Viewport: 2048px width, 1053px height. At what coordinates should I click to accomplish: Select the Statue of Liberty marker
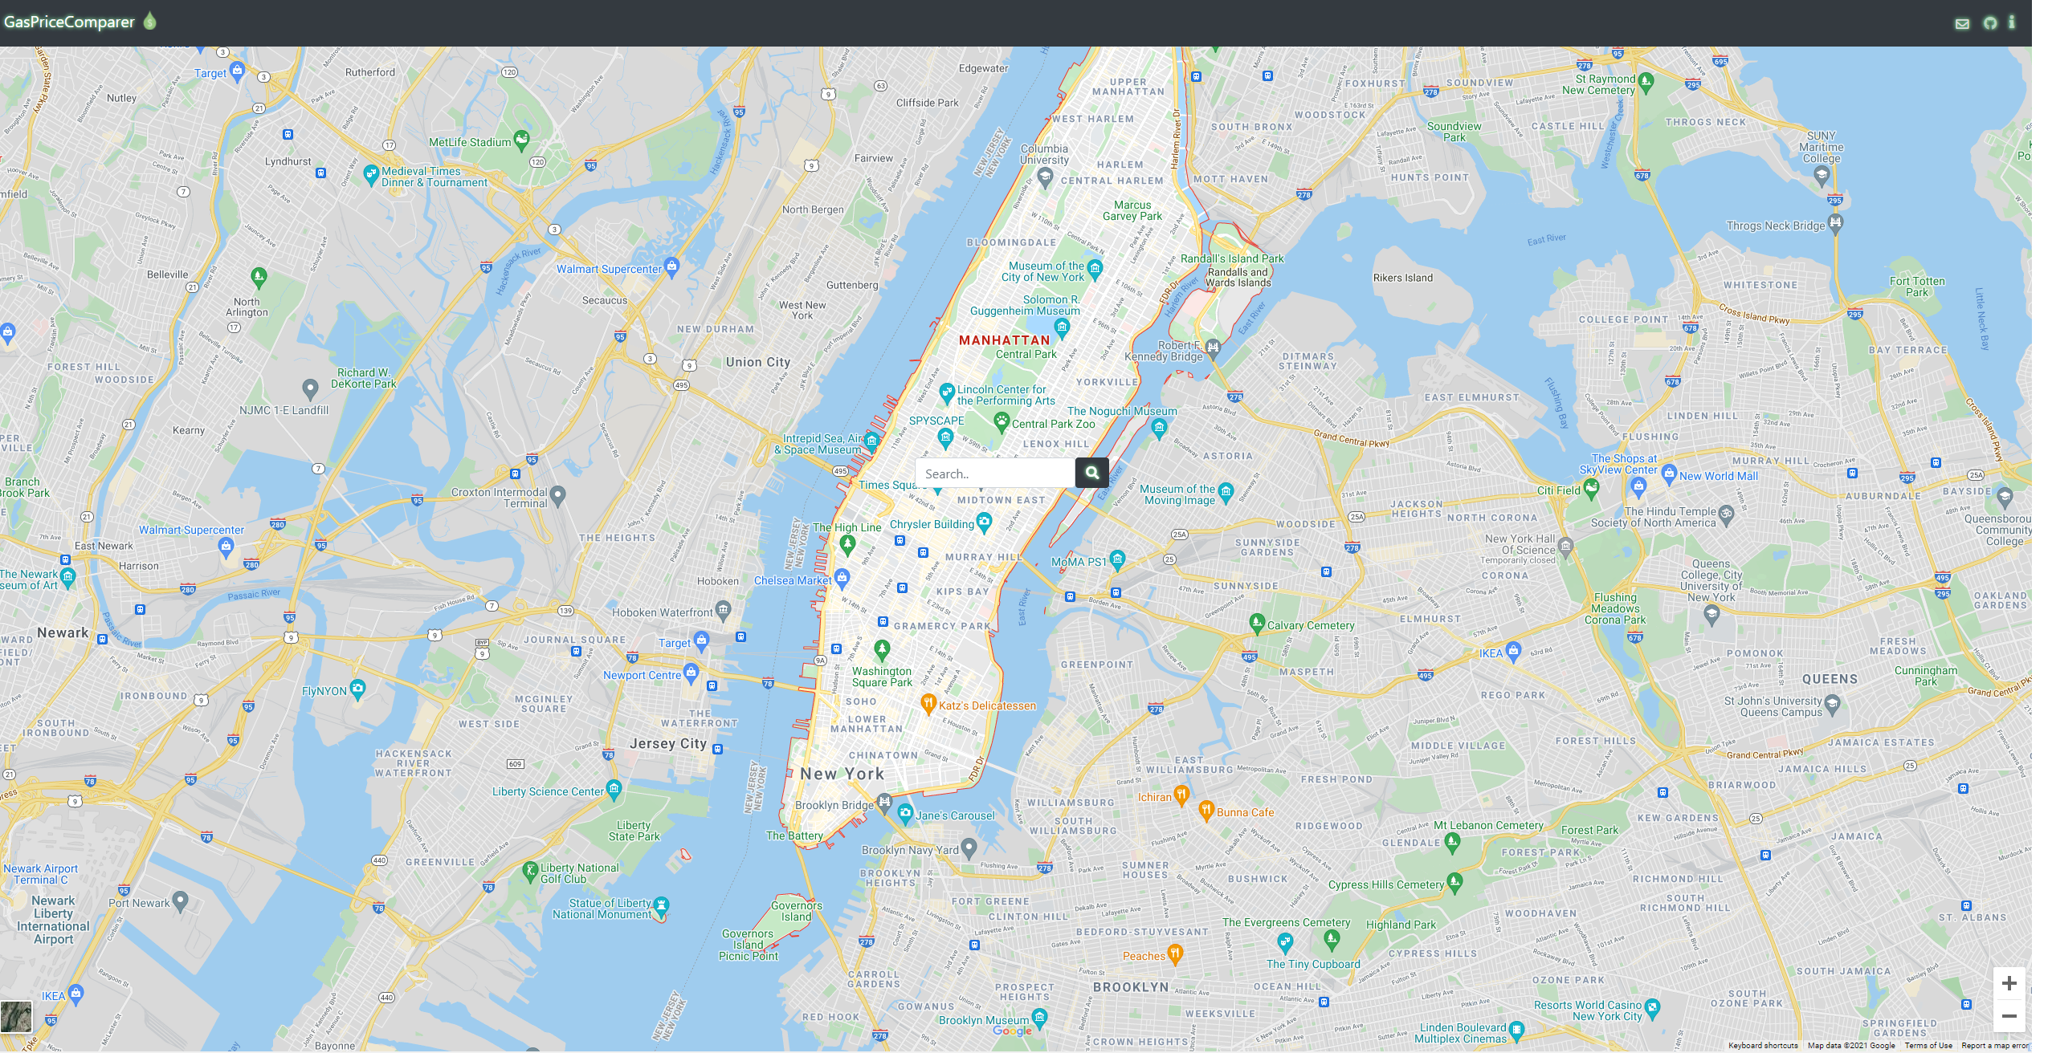[x=661, y=905]
